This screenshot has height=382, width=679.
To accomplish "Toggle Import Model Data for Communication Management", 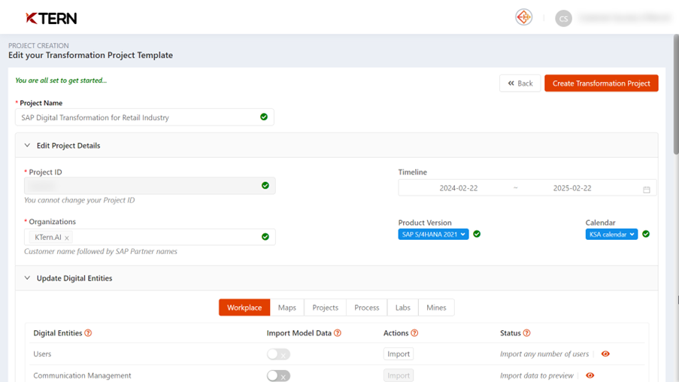I will point(278,375).
